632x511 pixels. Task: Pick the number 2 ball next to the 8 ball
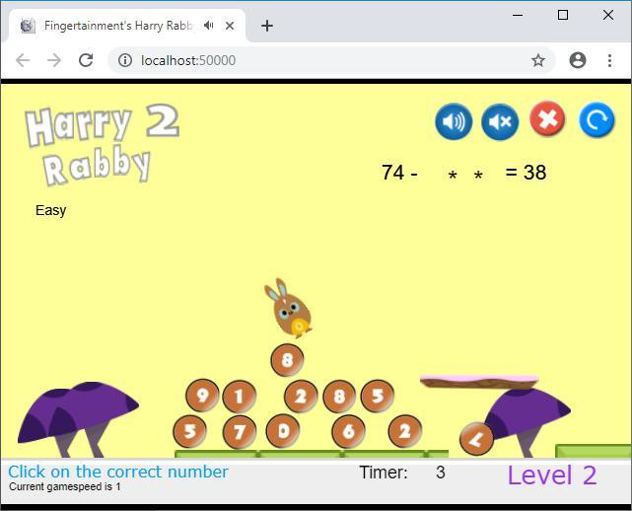[301, 397]
